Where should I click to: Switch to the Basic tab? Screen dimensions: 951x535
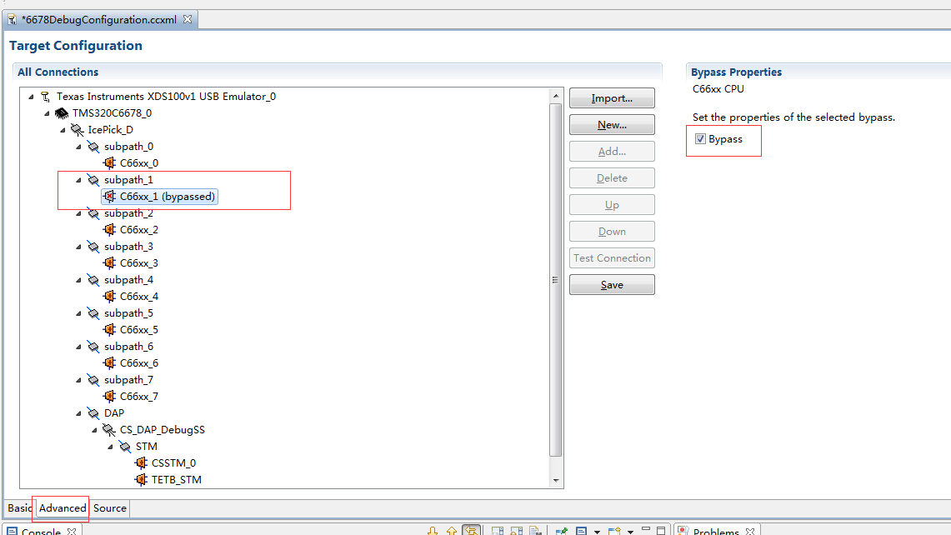click(x=19, y=508)
